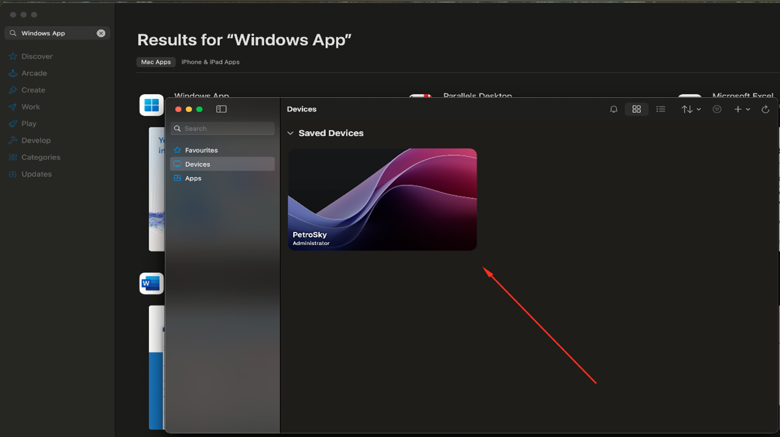This screenshot has height=437, width=780.
Task: Open Arcade in App Store sidebar
Action: click(34, 74)
